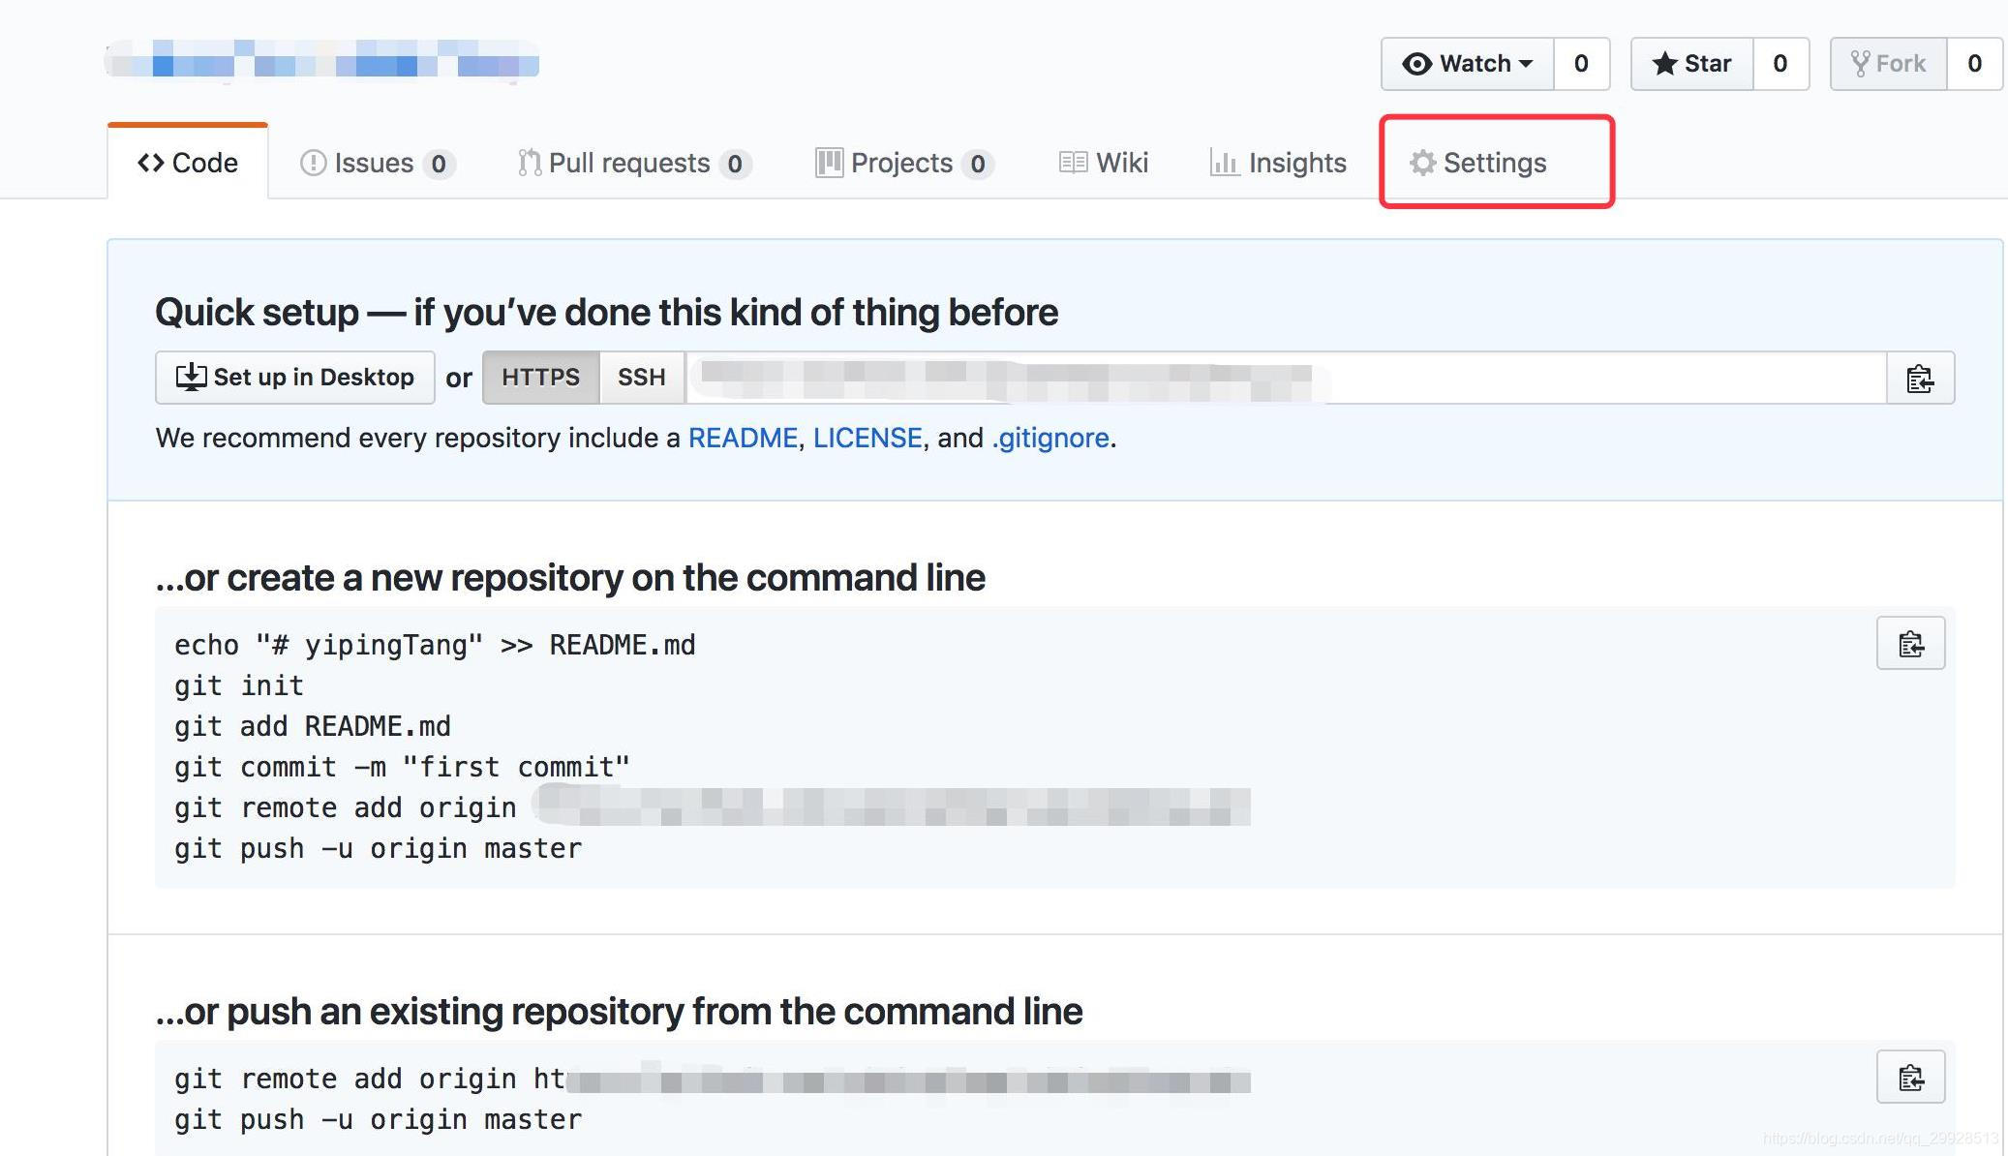
Task: Open the LICENSE link
Action: [x=867, y=438]
